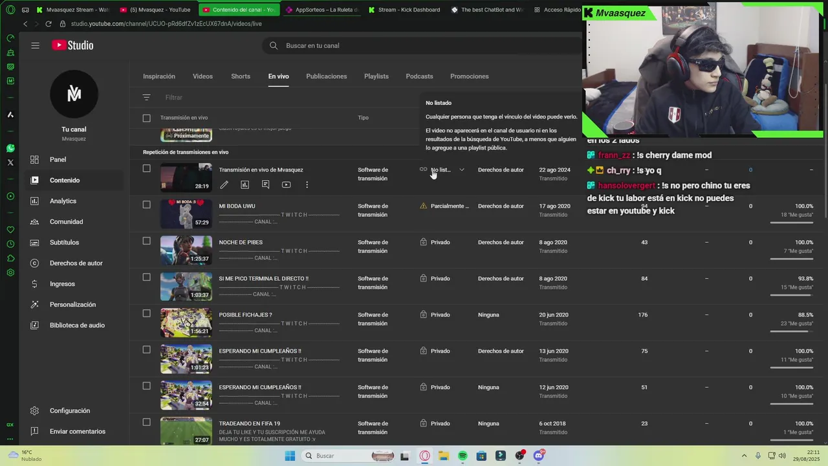The image size is (828, 466).
Task: Check the ESPERANDO MI CUMPLEAÑOS box dated 12 jun 2020
Action: [146, 386]
